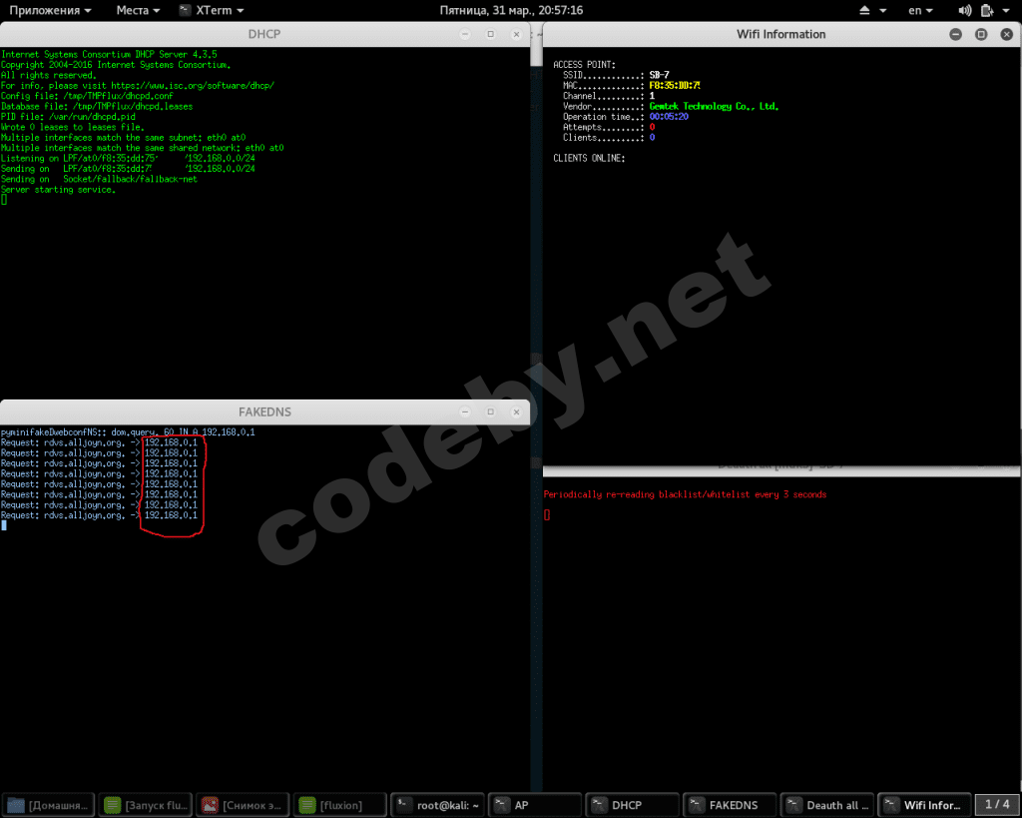Switch to the Домашняя папка taskbar window
Viewport: 1022px width, 818px height.
[x=49, y=805]
